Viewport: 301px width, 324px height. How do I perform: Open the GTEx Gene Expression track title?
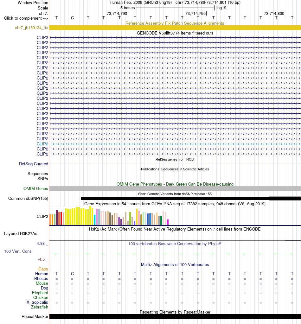tap(175, 204)
